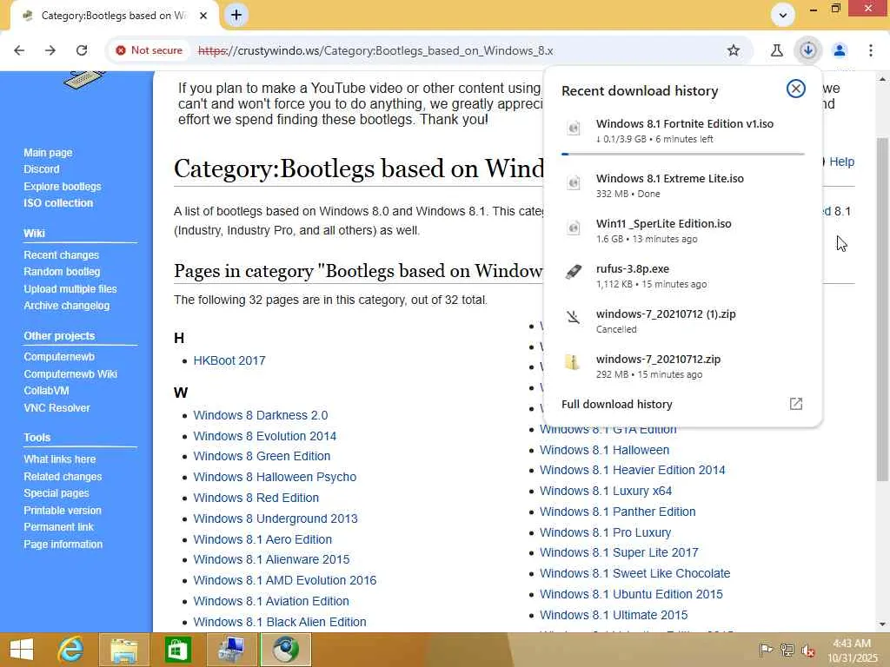Open Windows 8 Darkness 2.0 page
The height and width of the screenshot is (667, 890).
(261, 415)
